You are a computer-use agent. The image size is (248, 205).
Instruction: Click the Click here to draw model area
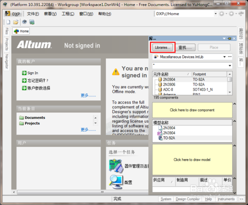pos(192,159)
